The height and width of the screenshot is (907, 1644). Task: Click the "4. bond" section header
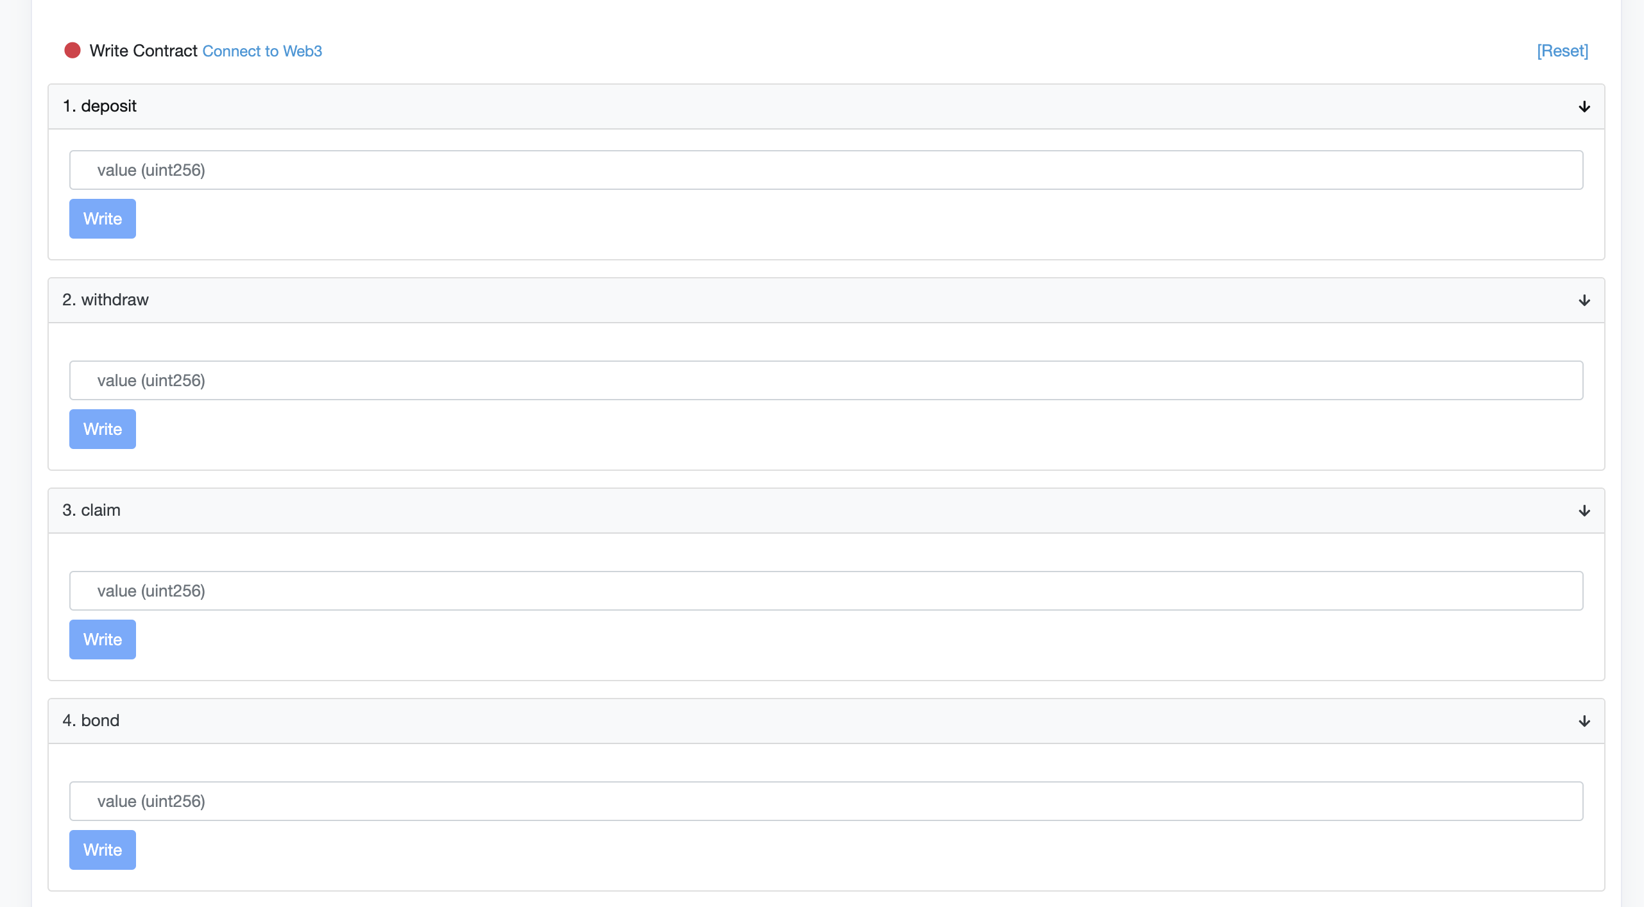point(90,721)
